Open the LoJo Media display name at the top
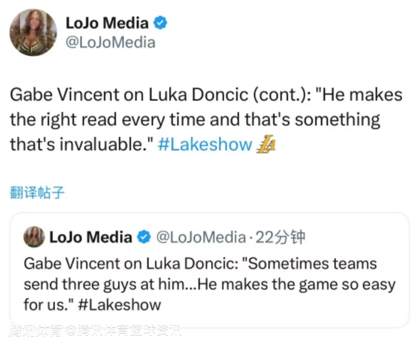Viewport: 419px width, 344px height. 107,24
